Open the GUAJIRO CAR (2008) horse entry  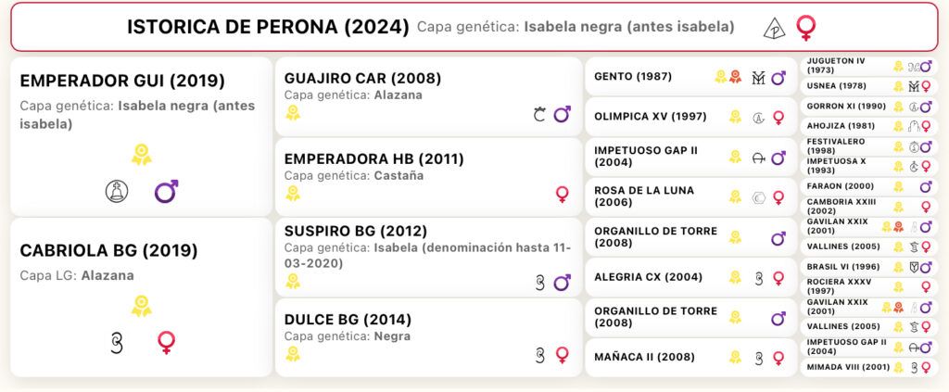coord(428,96)
